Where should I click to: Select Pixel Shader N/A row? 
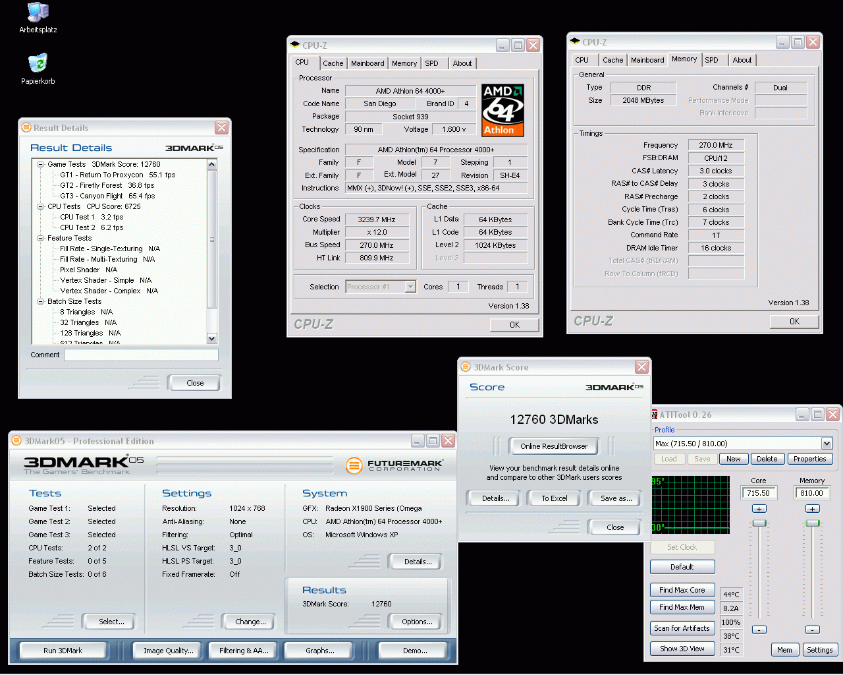tap(89, 270)
